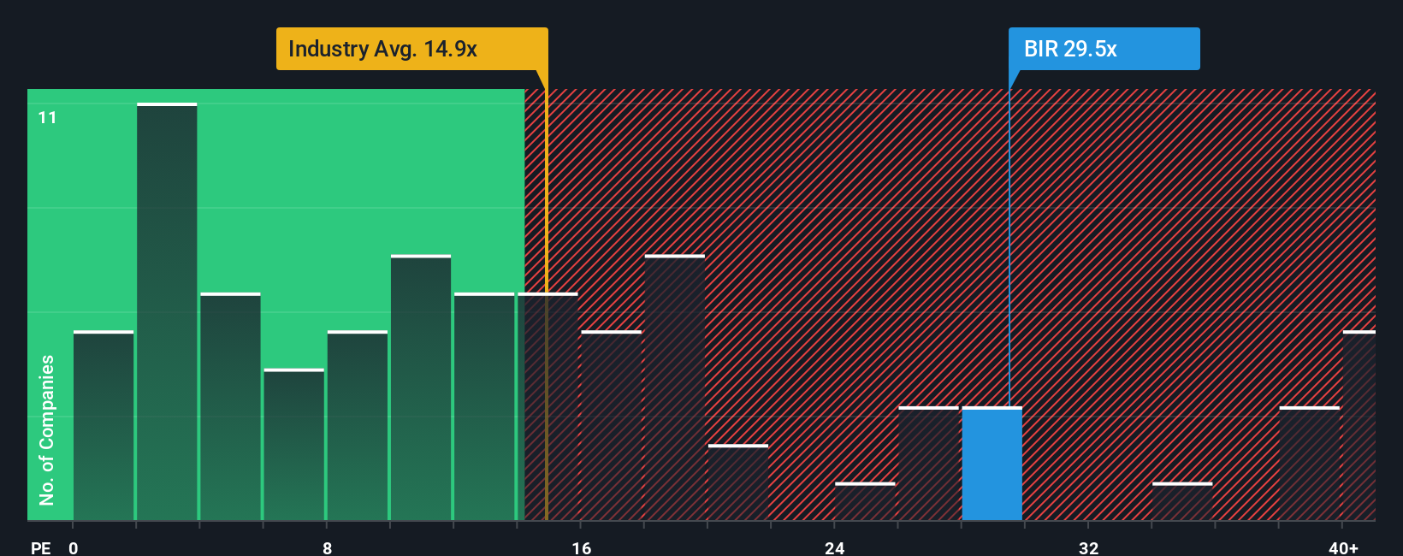Click the Industry Avg. 14.9x label

click(411, 49)
